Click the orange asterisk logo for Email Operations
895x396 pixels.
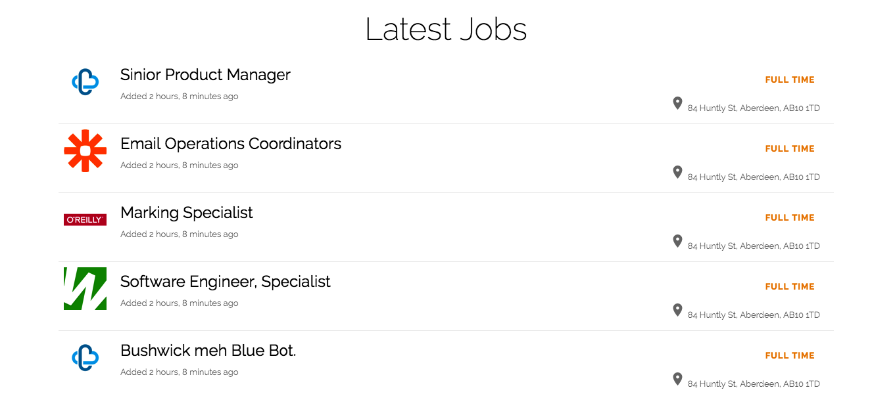[x=85, y=151]
